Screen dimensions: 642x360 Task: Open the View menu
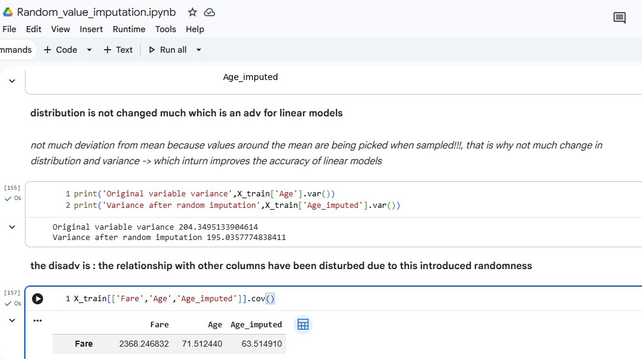(60, 29)
